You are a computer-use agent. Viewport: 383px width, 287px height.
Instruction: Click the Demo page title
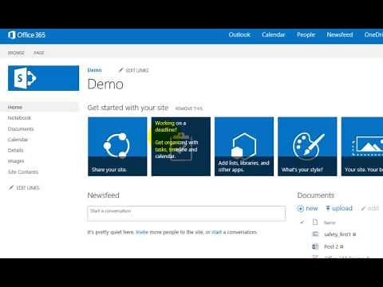click(105, 85)
